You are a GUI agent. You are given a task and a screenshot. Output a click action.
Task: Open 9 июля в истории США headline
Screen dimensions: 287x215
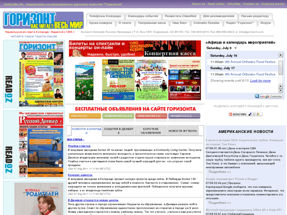(244, 142)
